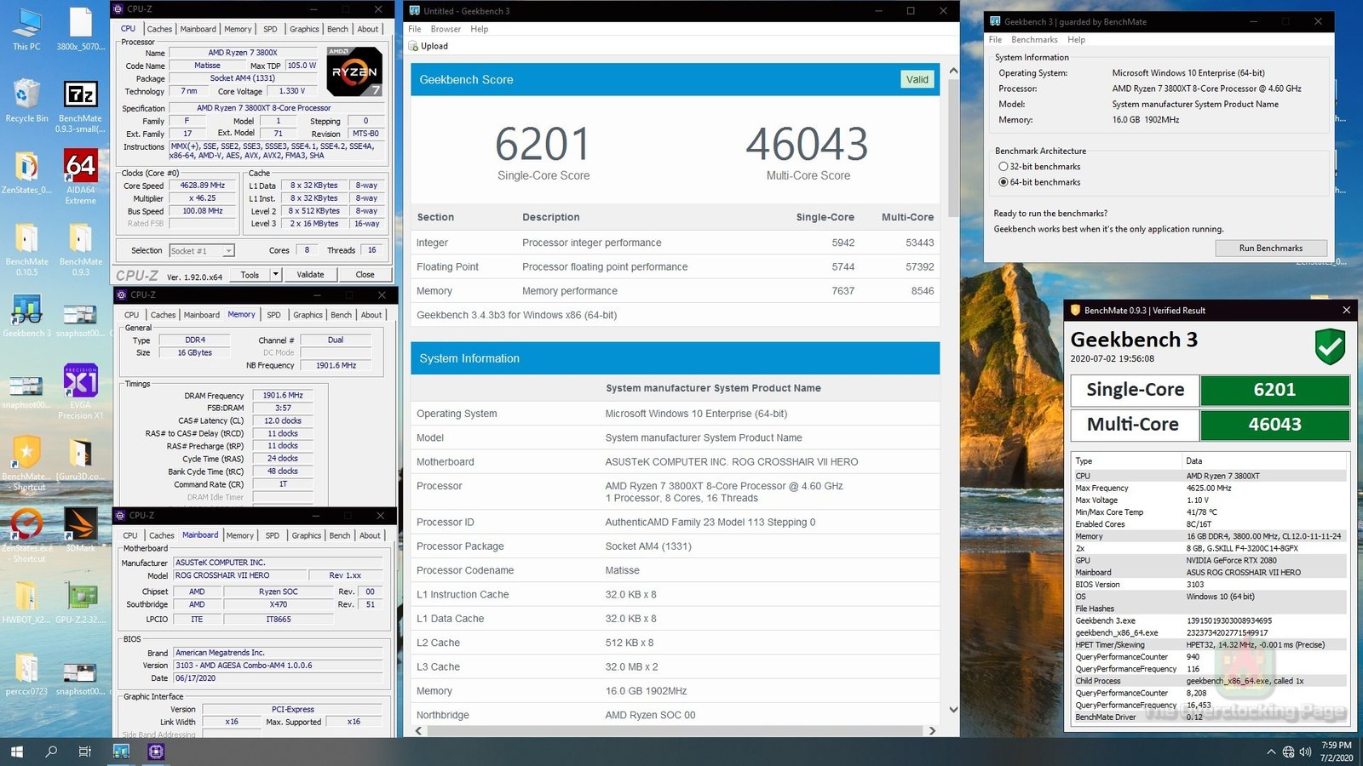Open the Socket #1 selection combo box
This screenshot has height=766, width=1363.
pyautogui.click(x=201, y=251)
